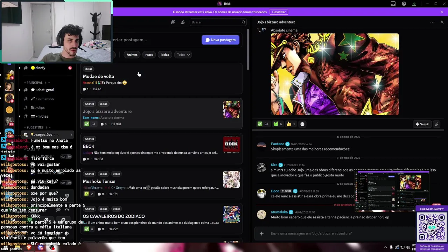
Task: Click Deco's username in the thread
Action: click(275, 191)
